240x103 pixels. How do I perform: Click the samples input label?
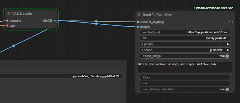(15, 21)
